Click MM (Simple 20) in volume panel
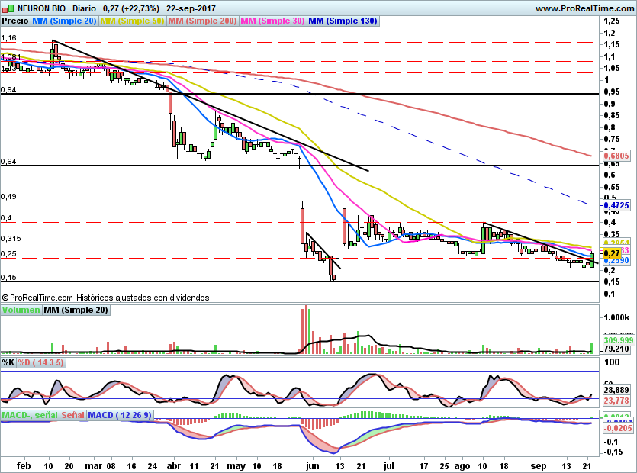 pos(76,310)
